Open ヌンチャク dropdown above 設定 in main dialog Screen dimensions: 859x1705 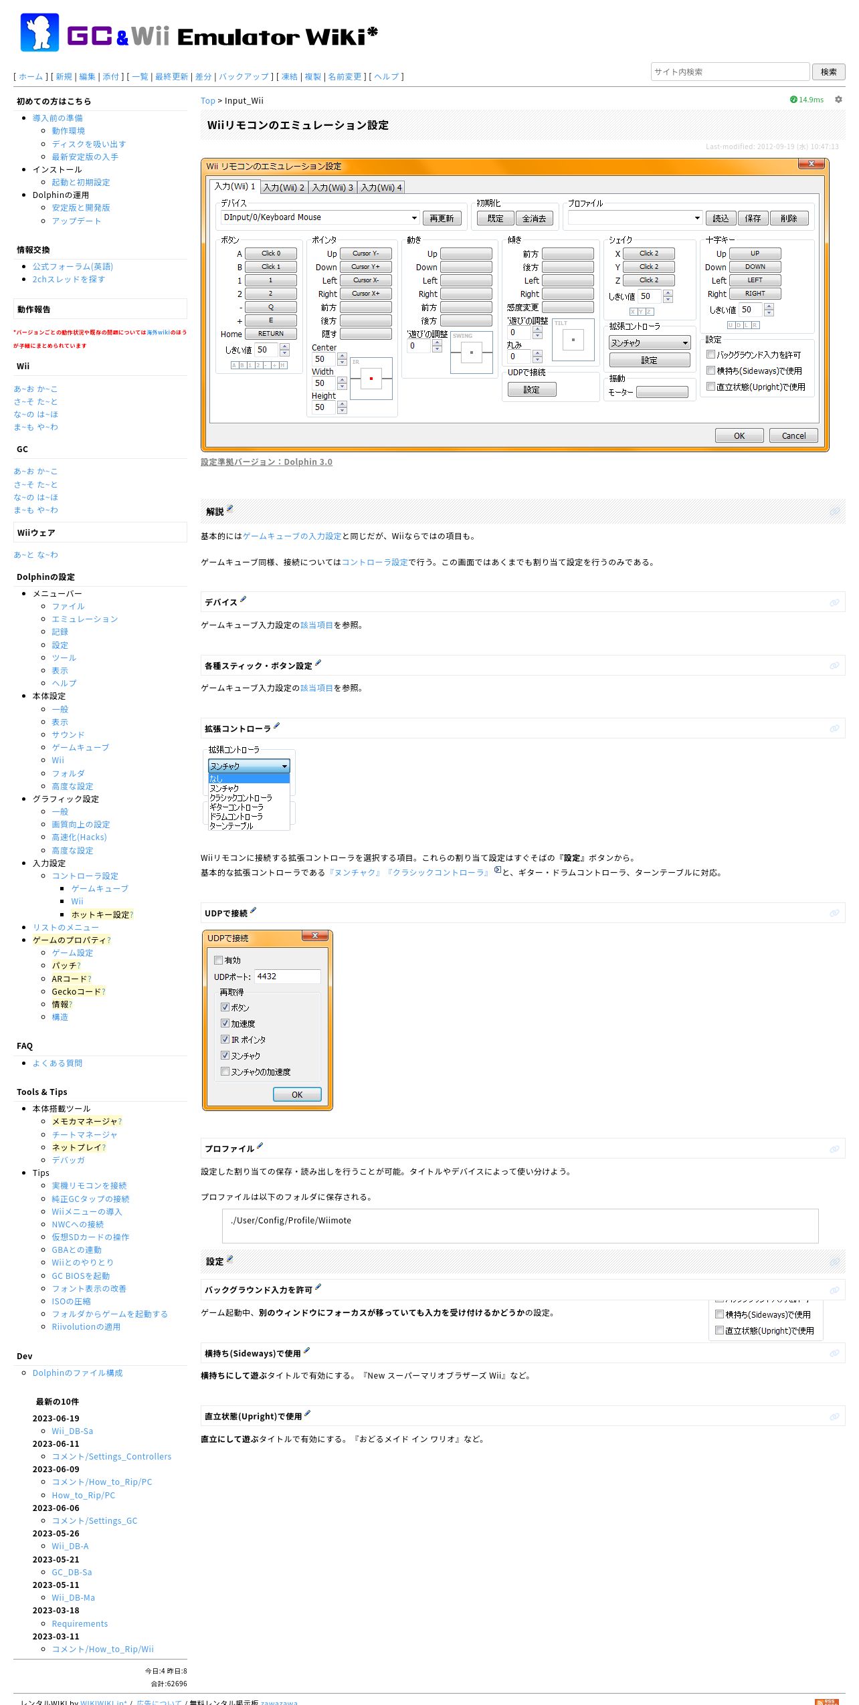(649, 342)
